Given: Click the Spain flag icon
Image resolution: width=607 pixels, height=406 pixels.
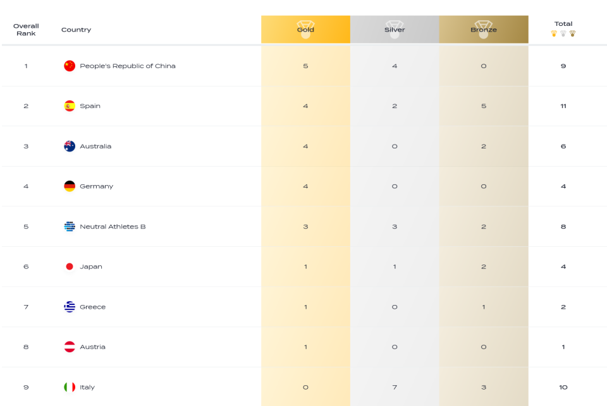Looking at the screenshot, I should click(x=70, y=106).
